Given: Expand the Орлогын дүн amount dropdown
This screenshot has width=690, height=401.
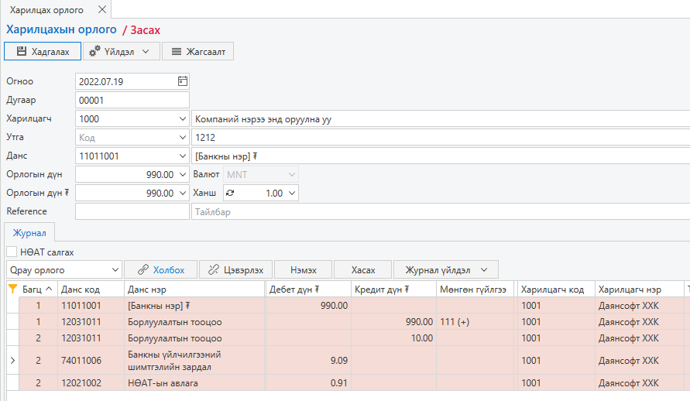Looking at the screenshot, I should [183, 174].
